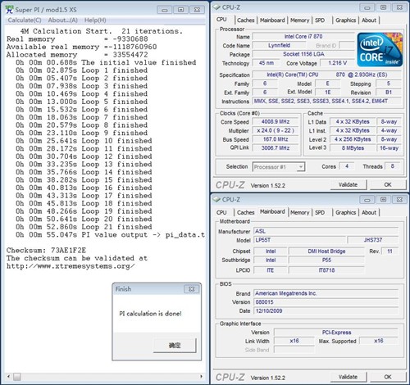
Task: Switch to Graphics tab in upper CPU-Z window
Action: pos(346,20)
